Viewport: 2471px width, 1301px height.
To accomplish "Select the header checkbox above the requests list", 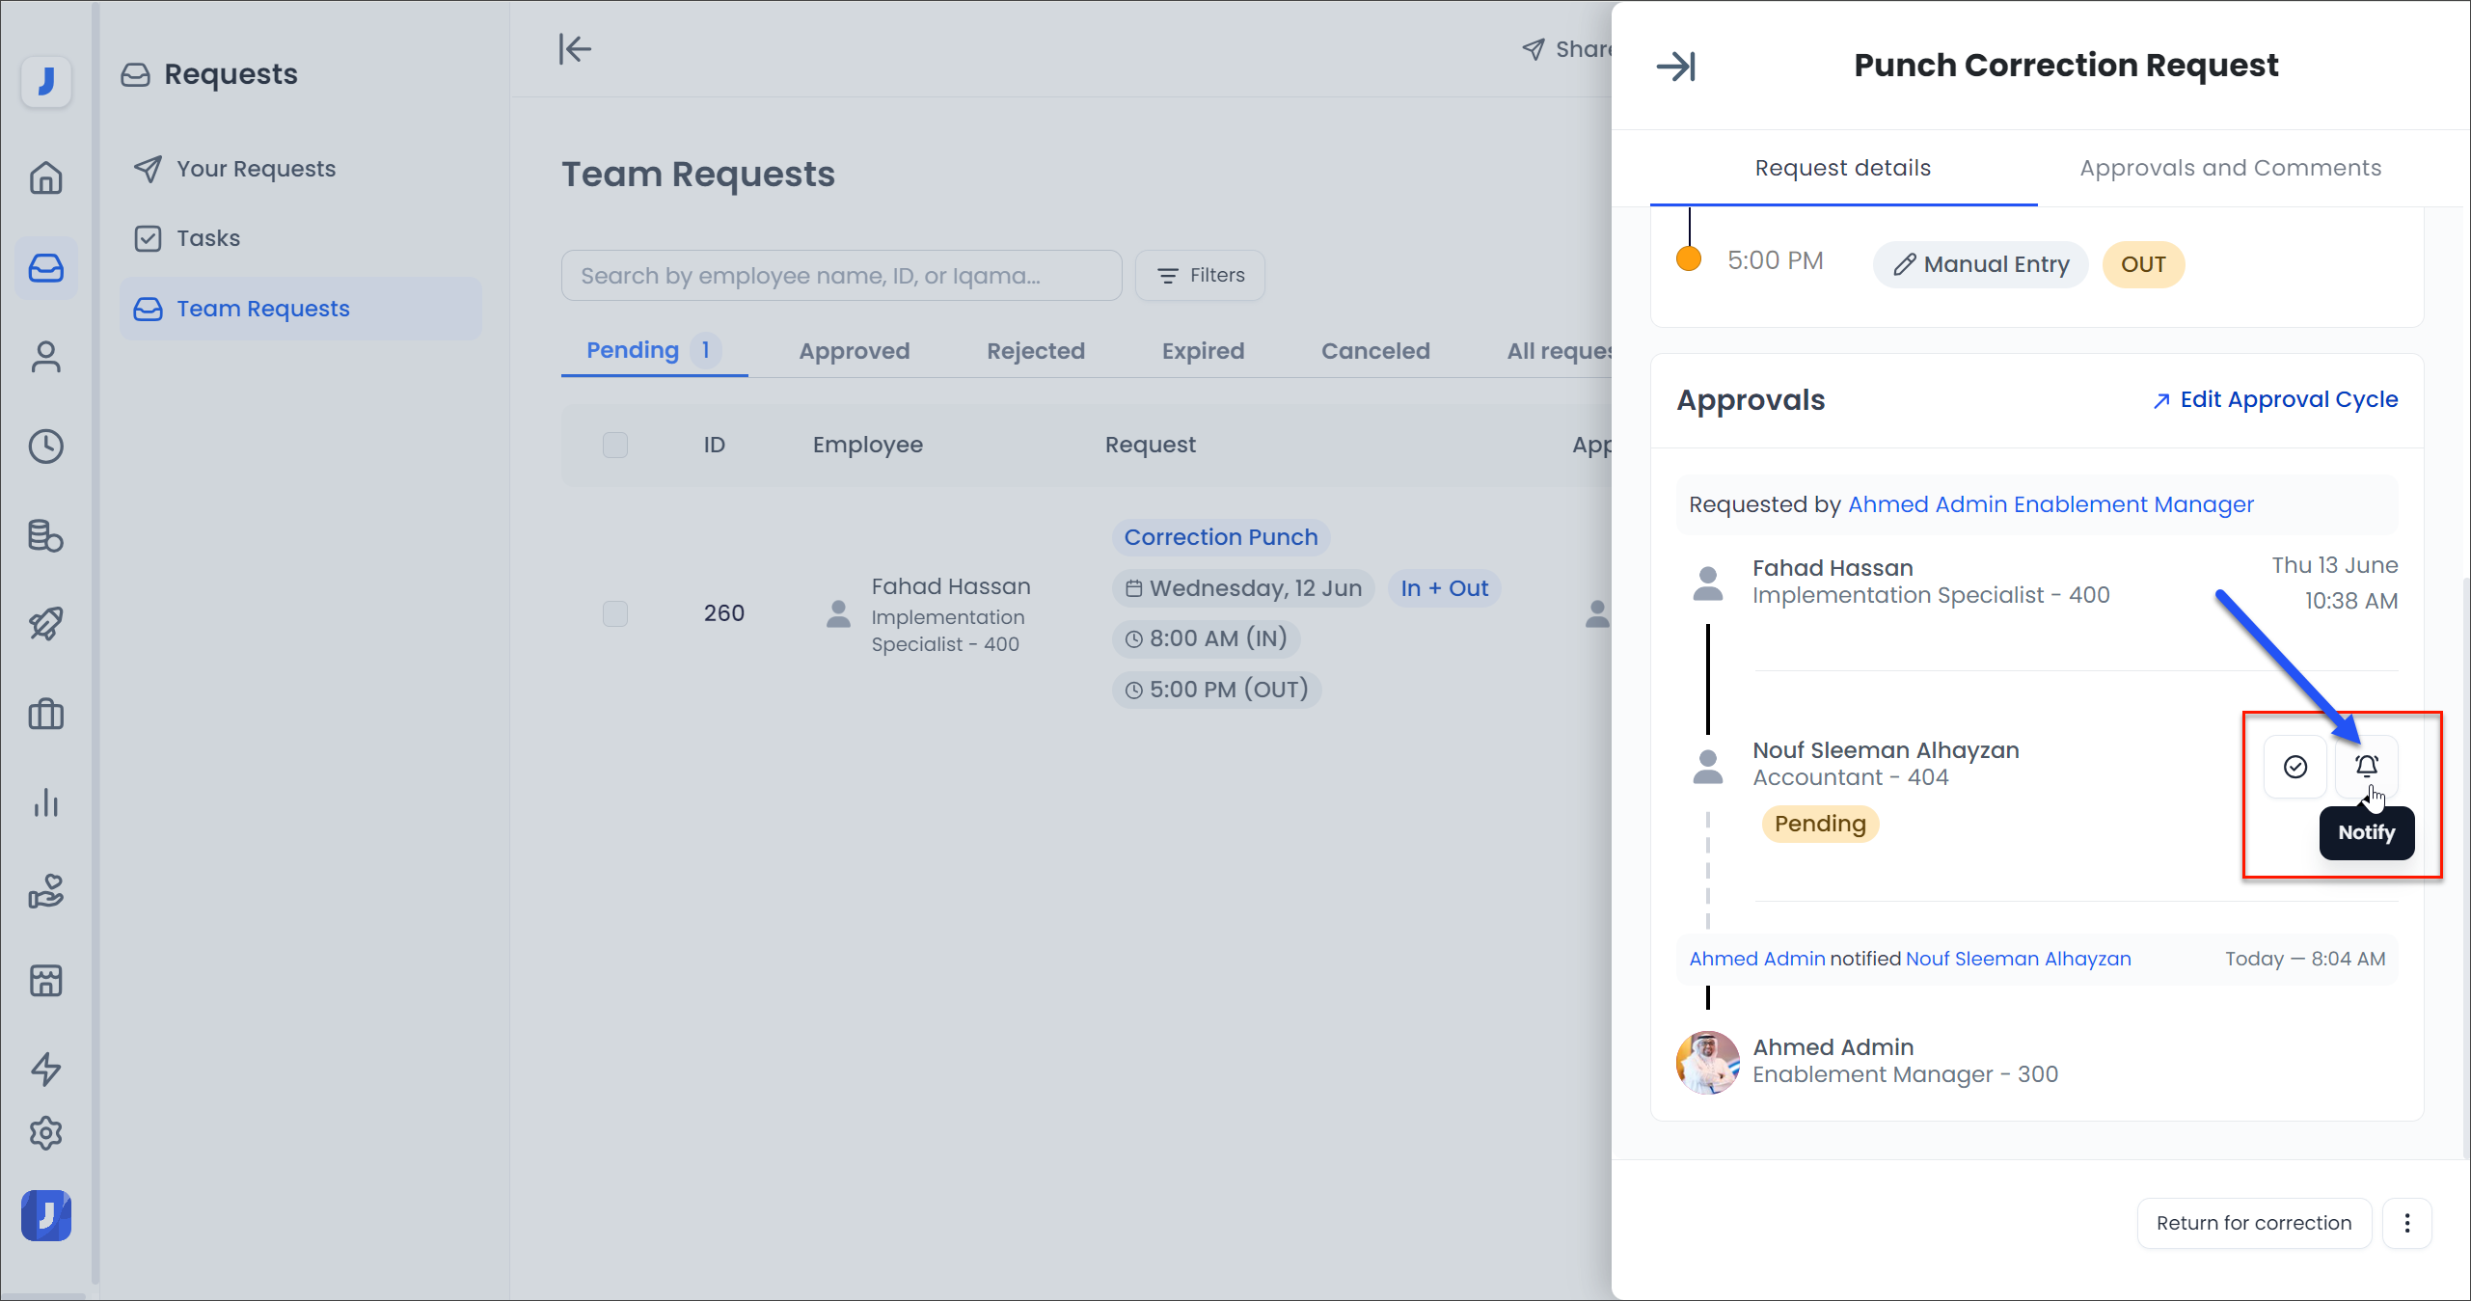I will [x=615, y=445].
